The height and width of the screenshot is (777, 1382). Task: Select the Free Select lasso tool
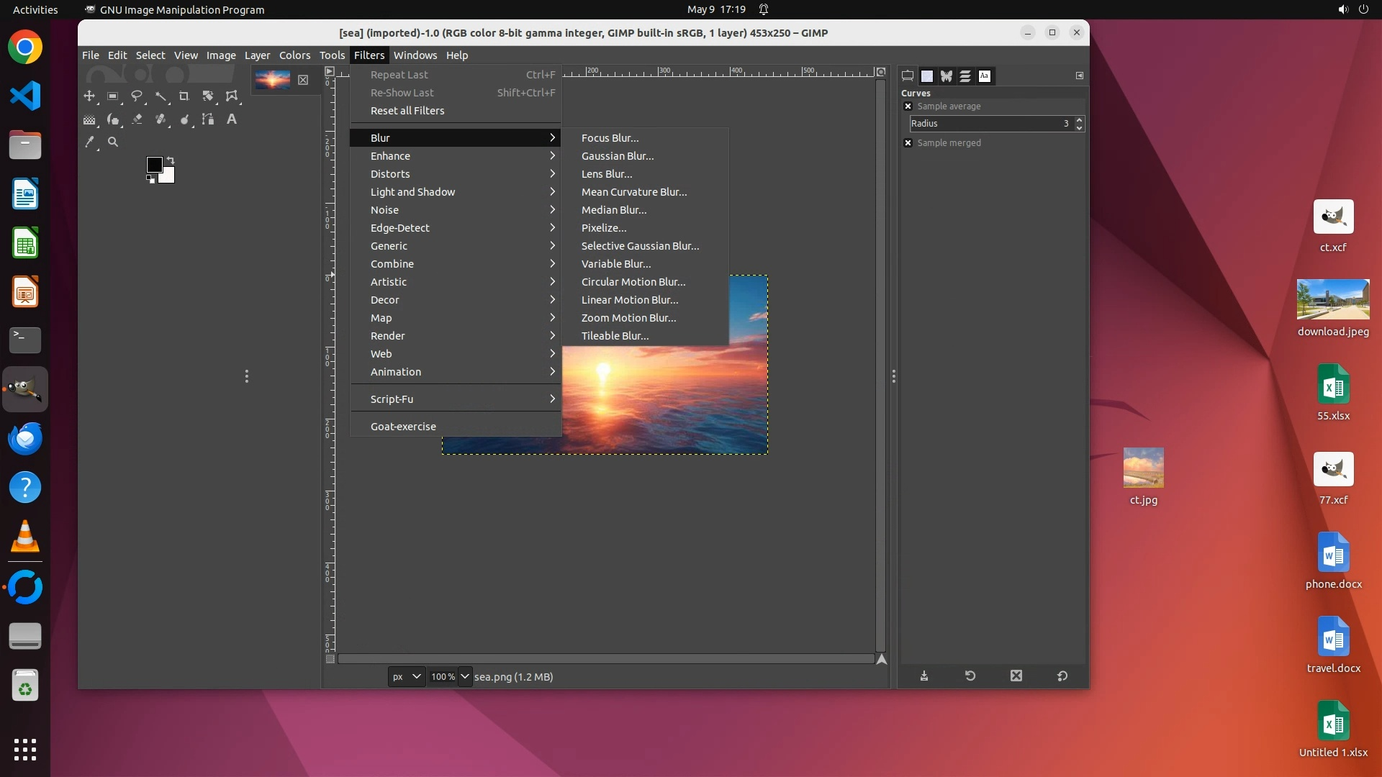click(137, 96)
